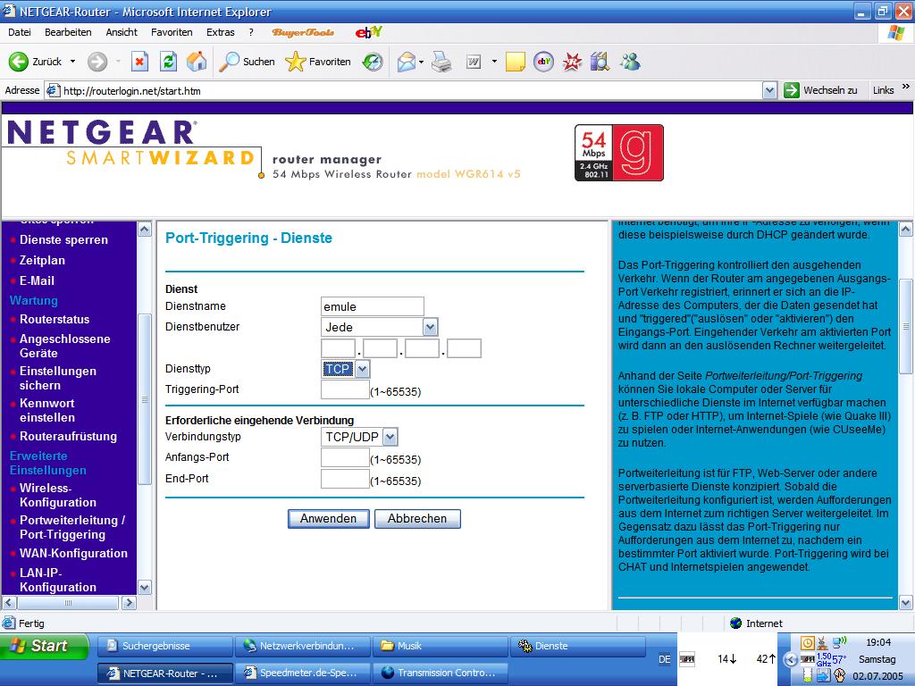Image resolution: width=915 pixels, height=686 pixels.
Task: Refresh the page with green arrows icon
Action: pos(168,62)
